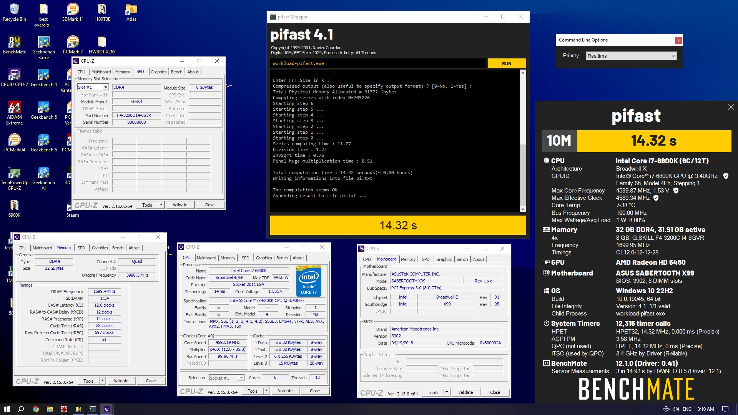Open the Priority Realtime dropdown
The height and width of the screenshot is (415, 738).
[631, 56]
